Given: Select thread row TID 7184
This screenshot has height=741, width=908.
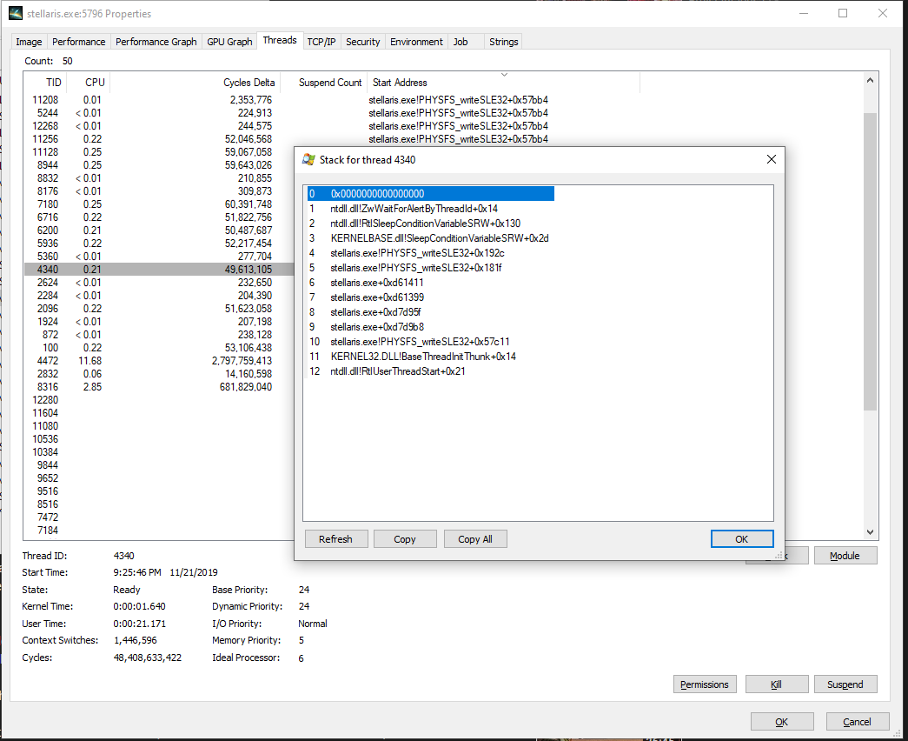Looking at the screenshot, I should (x=159, y=530).
